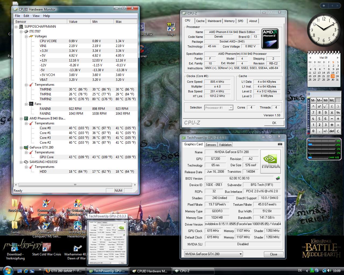Open the Edit menu in Hardware Monitor
This screenshot has width=344, height=275.
pos(26,16)
